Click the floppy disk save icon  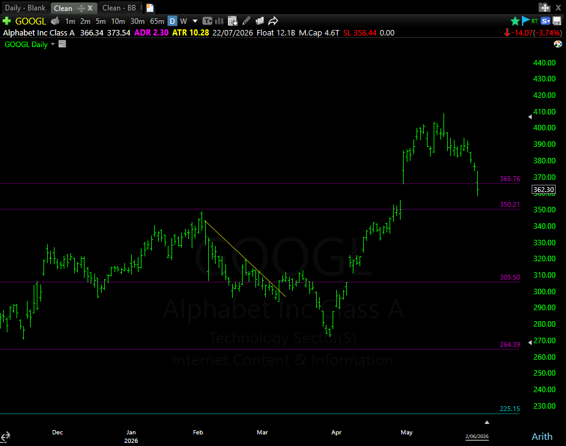click(x=557, y=21)
